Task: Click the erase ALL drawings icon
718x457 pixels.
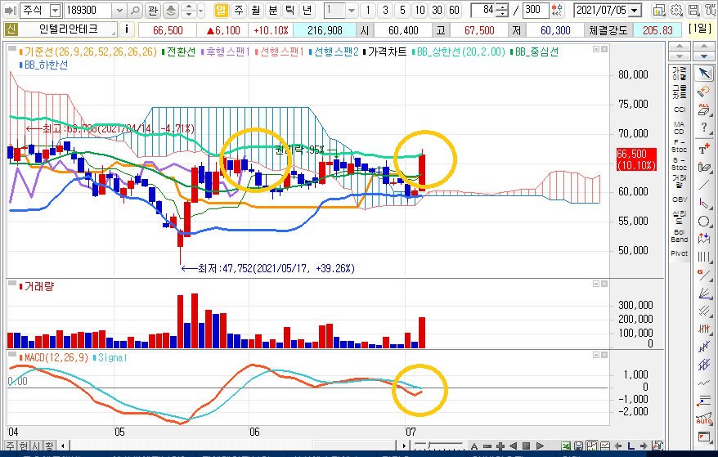Action: (x=704, y=109)
